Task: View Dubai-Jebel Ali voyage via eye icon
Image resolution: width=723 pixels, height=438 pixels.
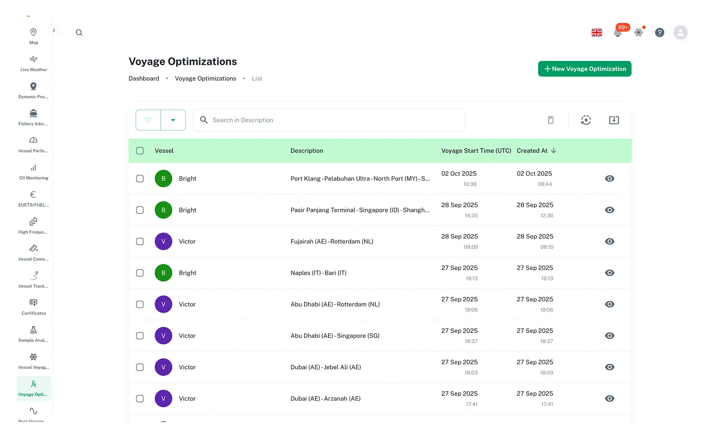Action: (610, 367)
